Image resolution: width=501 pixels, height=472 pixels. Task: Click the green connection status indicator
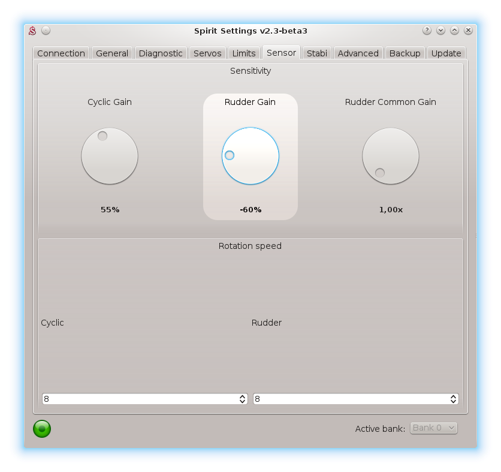click(x=42, y=428)
